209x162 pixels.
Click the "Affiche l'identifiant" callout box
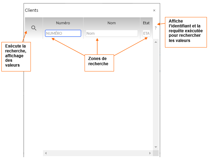pyautogui.click(x=186, y=31)
